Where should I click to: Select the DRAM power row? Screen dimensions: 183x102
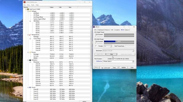click(x=57, y=58)
